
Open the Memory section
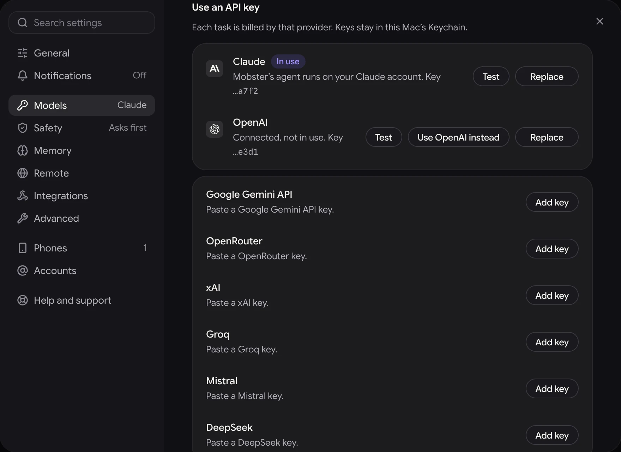pos(82,150)
